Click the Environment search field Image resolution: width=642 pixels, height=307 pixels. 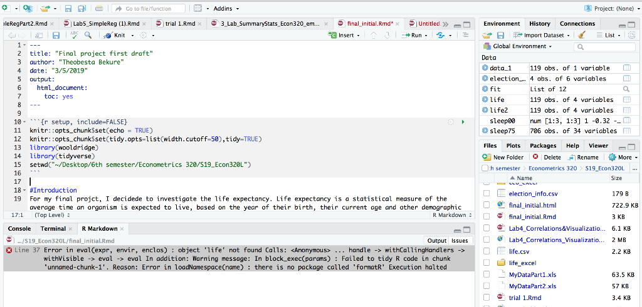tap(605, 47)
